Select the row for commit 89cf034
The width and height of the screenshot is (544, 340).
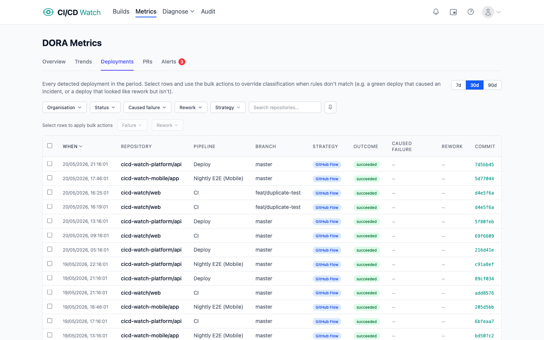(49, 278)
